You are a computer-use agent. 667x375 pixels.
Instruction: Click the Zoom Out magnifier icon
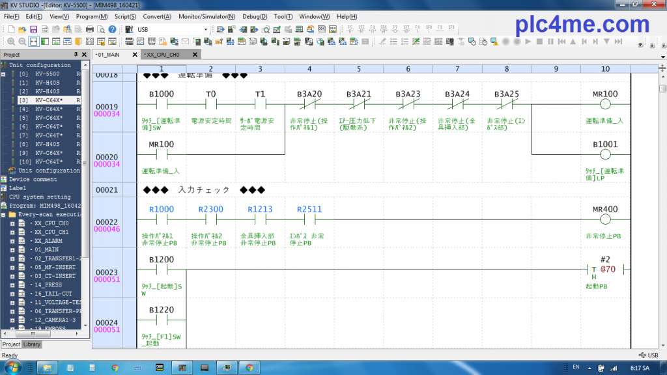click(x=22, y=42)
